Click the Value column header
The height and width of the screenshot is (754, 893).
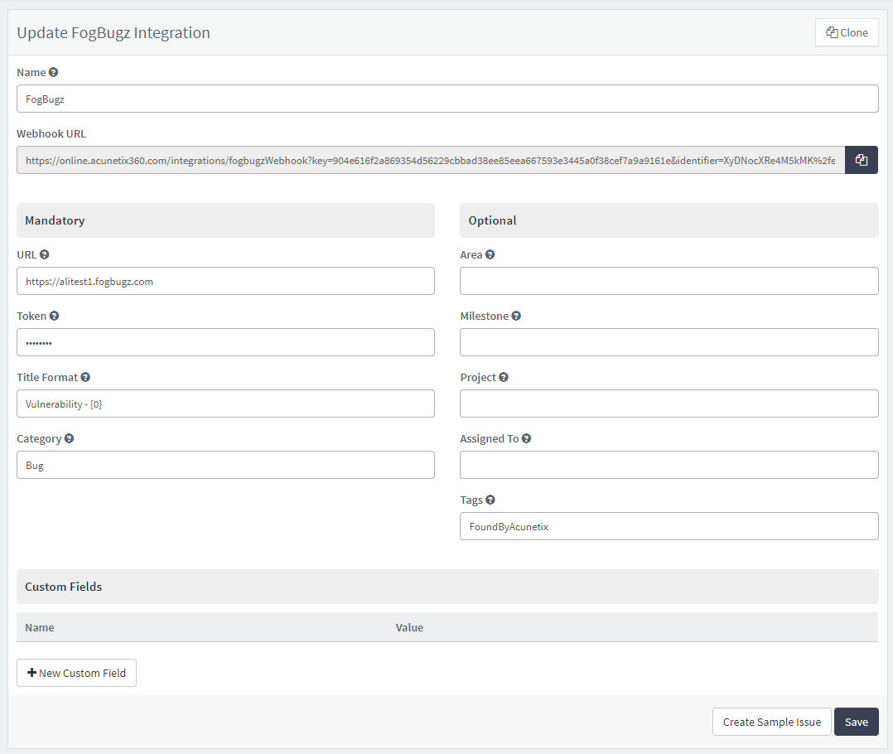[409, 627]
